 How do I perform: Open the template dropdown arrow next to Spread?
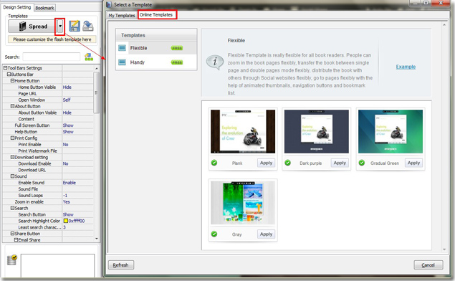(60, 27)
